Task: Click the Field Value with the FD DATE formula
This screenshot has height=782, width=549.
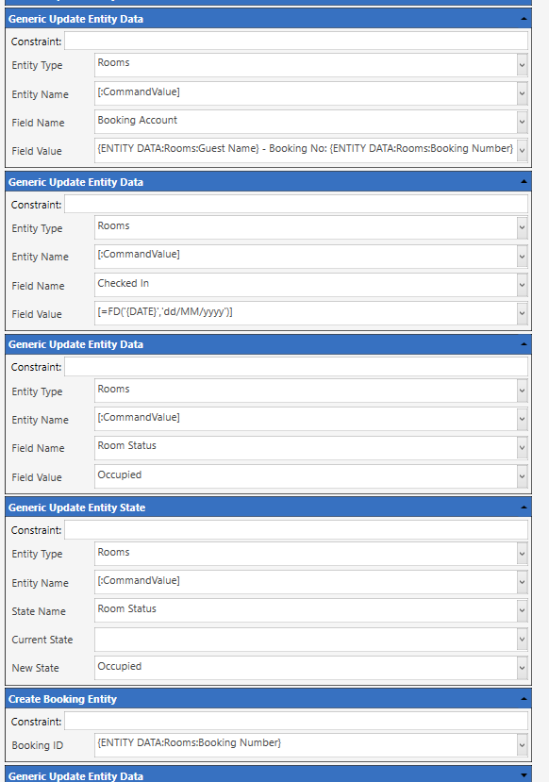Action: [306, 313]
